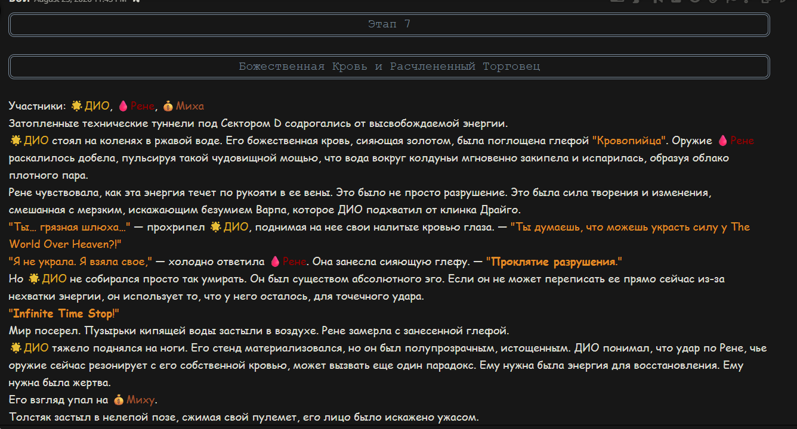Viewport: 797px width, 429px height.
Task: Click the blood drop icon after the word "Оружие"
Action: point(722,141)
